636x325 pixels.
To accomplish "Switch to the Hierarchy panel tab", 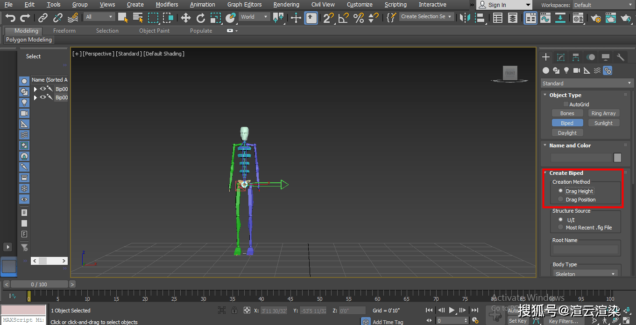I will tap(576, 57).
